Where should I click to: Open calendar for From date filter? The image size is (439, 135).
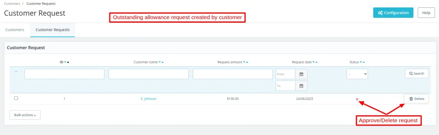click(301, 74)
